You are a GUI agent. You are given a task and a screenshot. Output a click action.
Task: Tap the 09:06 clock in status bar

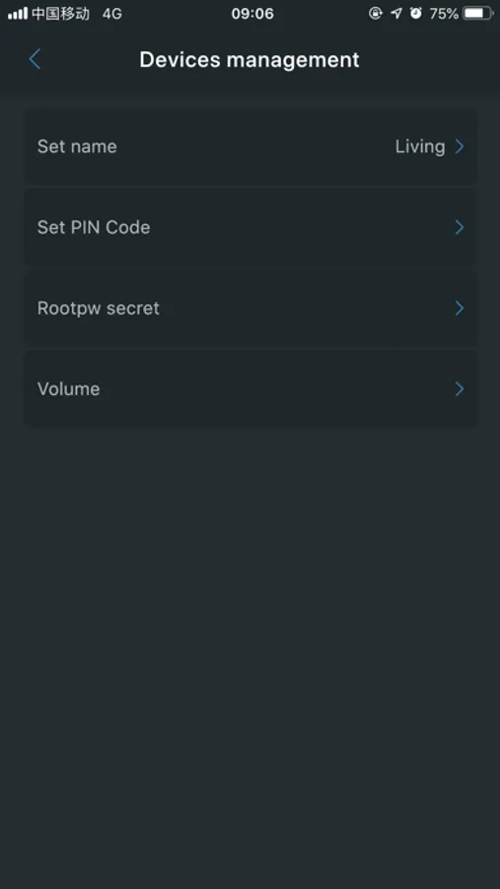252,14
